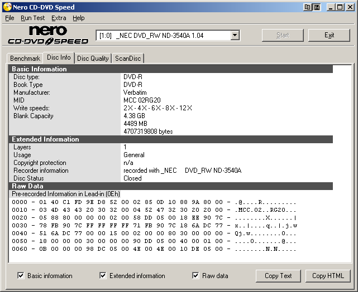
Task: Open the Extra menu
Action: [x=59, y=18]
